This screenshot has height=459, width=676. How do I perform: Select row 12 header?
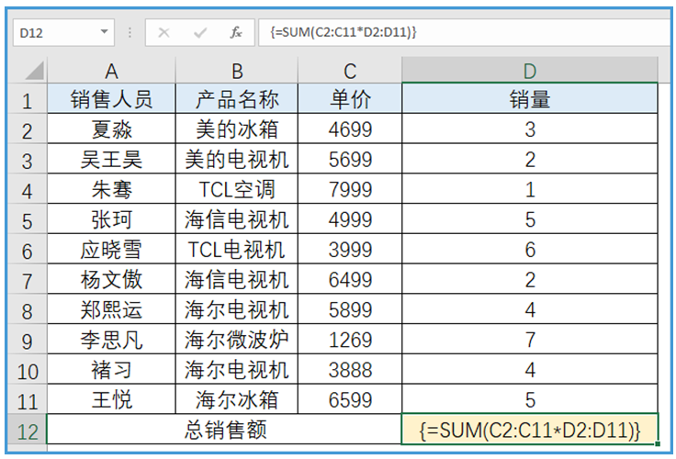point(28,430)
